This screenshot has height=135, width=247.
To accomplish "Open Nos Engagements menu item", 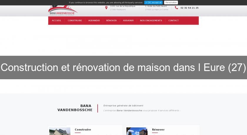I will coord(151,21).
